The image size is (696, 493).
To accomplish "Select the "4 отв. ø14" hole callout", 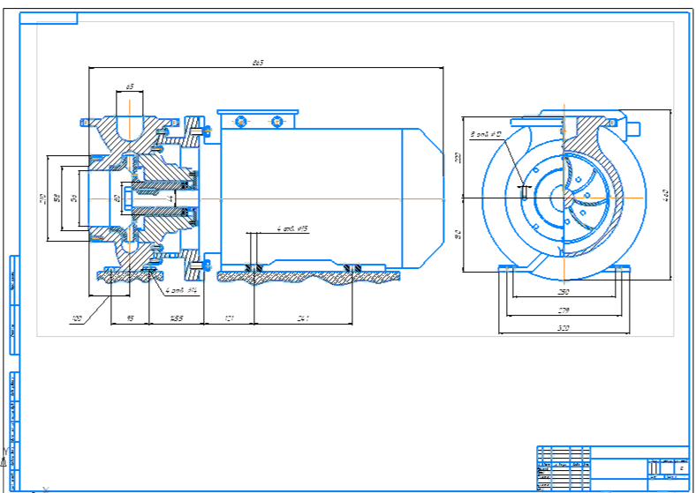I will (x=182, y=288).
